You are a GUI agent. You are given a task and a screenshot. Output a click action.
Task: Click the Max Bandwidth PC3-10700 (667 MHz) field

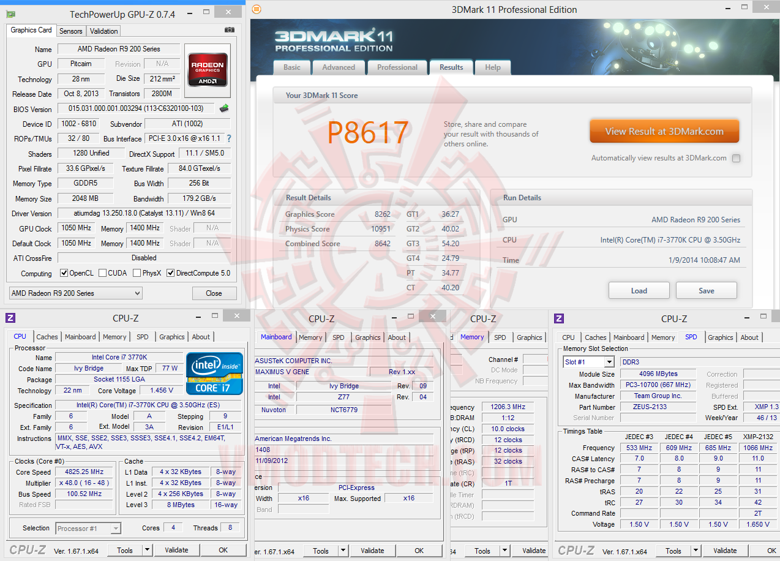pos(658,385)
